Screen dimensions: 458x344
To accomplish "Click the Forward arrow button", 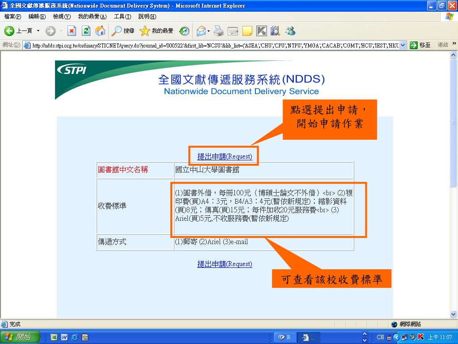I will [x=51, y=31].
